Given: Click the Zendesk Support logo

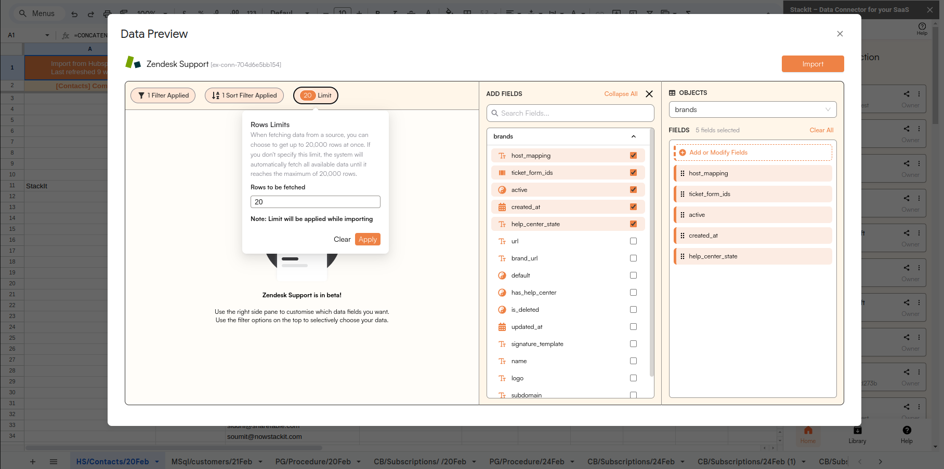Looking at the screenshot, I should pos(133,63).
